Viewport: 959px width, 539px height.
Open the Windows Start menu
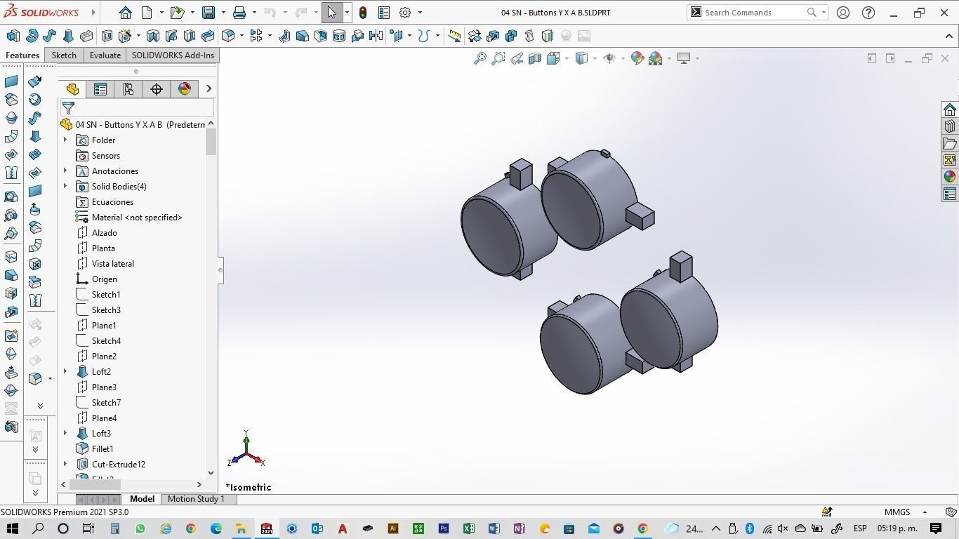pos(12,528)
